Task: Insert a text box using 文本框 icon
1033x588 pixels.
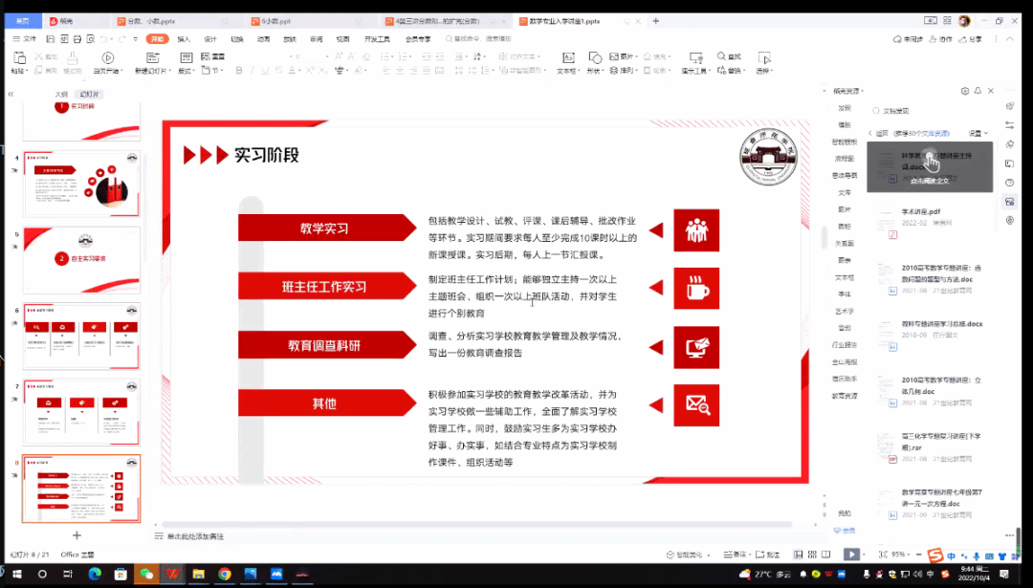Action: click(566, 59)
